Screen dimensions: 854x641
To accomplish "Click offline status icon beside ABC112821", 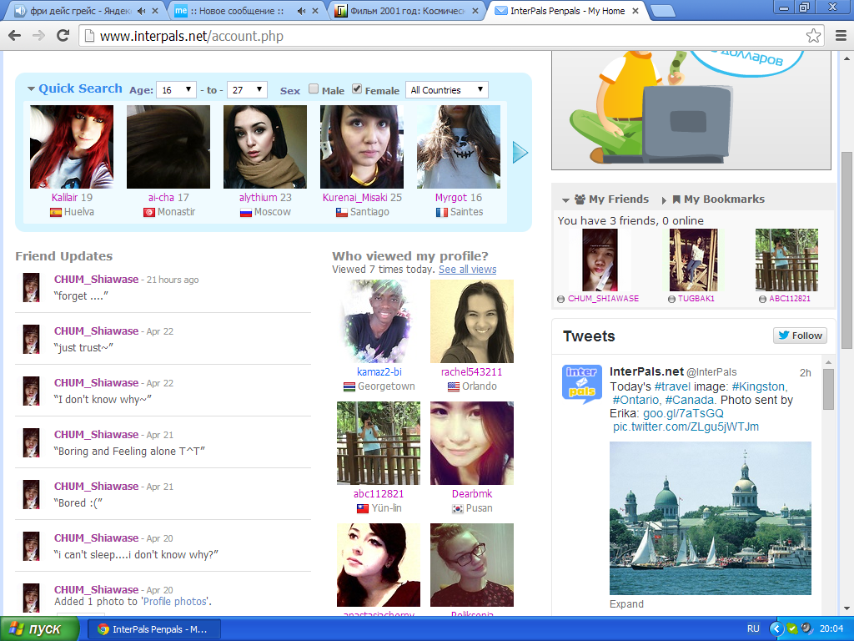I will tap(762, 300).
